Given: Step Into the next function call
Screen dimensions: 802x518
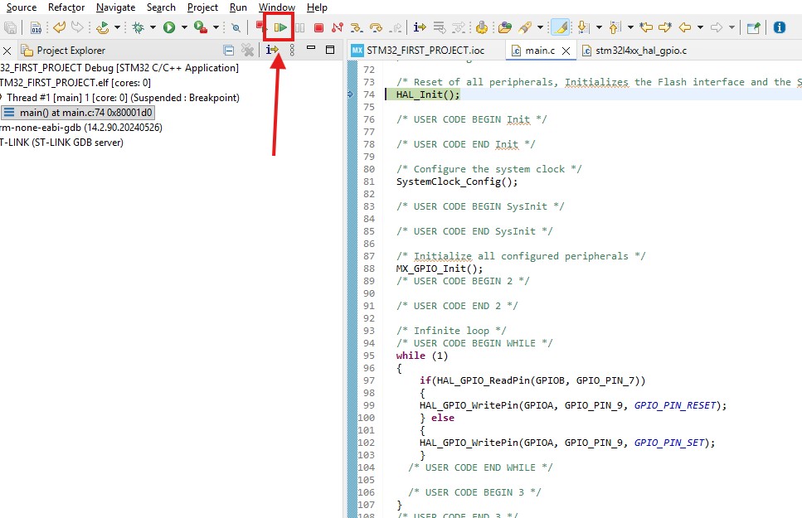Looking at the screenshot, I should tap(357, 26).
